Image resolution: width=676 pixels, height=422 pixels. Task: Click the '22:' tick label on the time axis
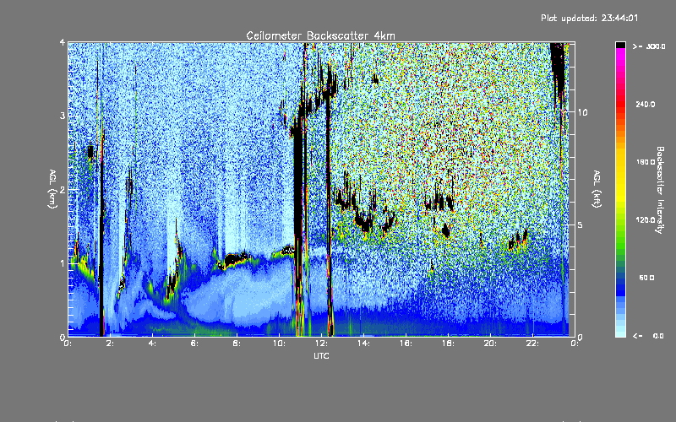point(532,344)
